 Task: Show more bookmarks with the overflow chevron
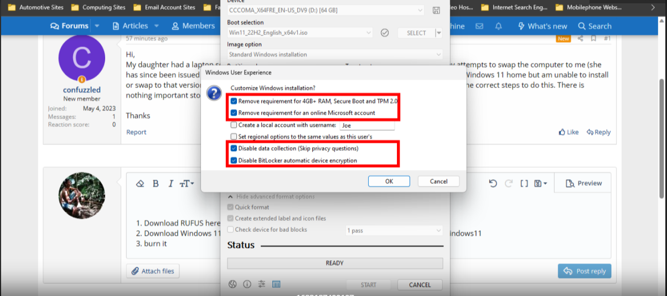pos(653,8)
